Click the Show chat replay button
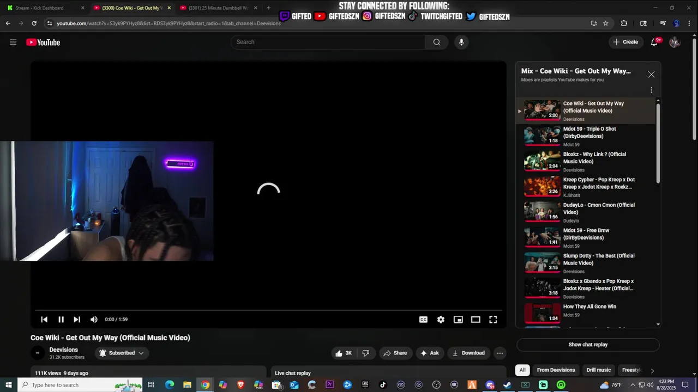 coord(588,345)
